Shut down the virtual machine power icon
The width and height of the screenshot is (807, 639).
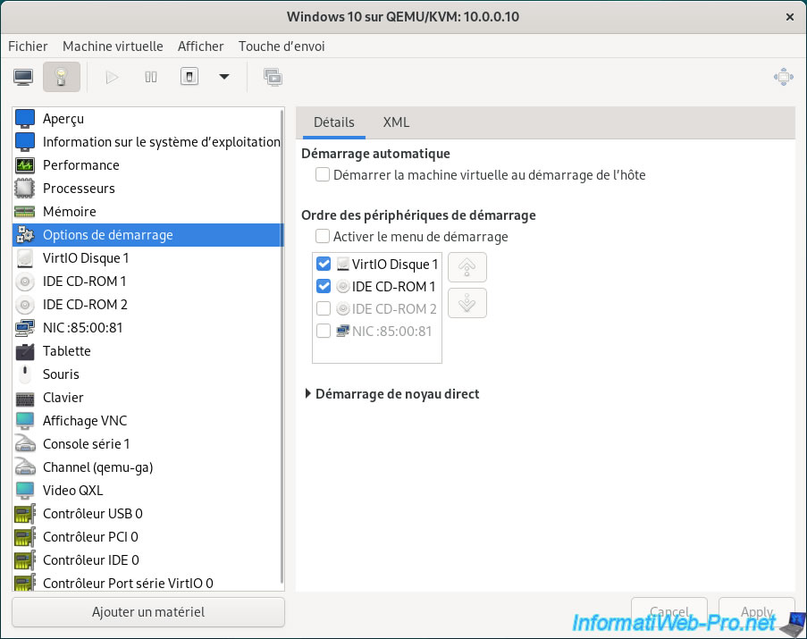pyautogui.click(x=189, y=77)
